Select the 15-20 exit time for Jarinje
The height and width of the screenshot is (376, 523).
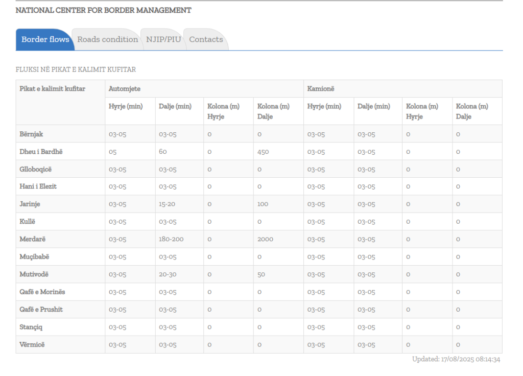[167, 204]
